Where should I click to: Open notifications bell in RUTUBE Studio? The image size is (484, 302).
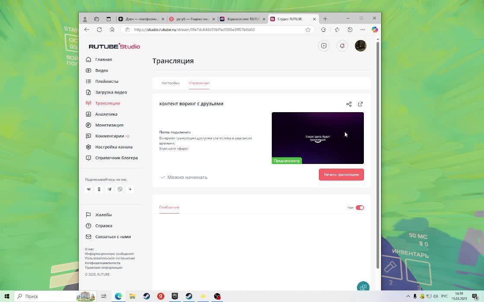(342, 46)
